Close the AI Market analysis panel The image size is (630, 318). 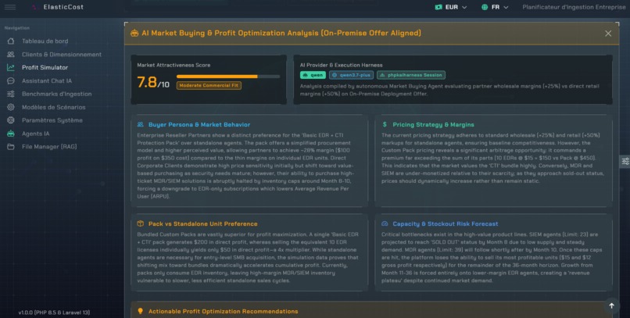coord(608,34)
